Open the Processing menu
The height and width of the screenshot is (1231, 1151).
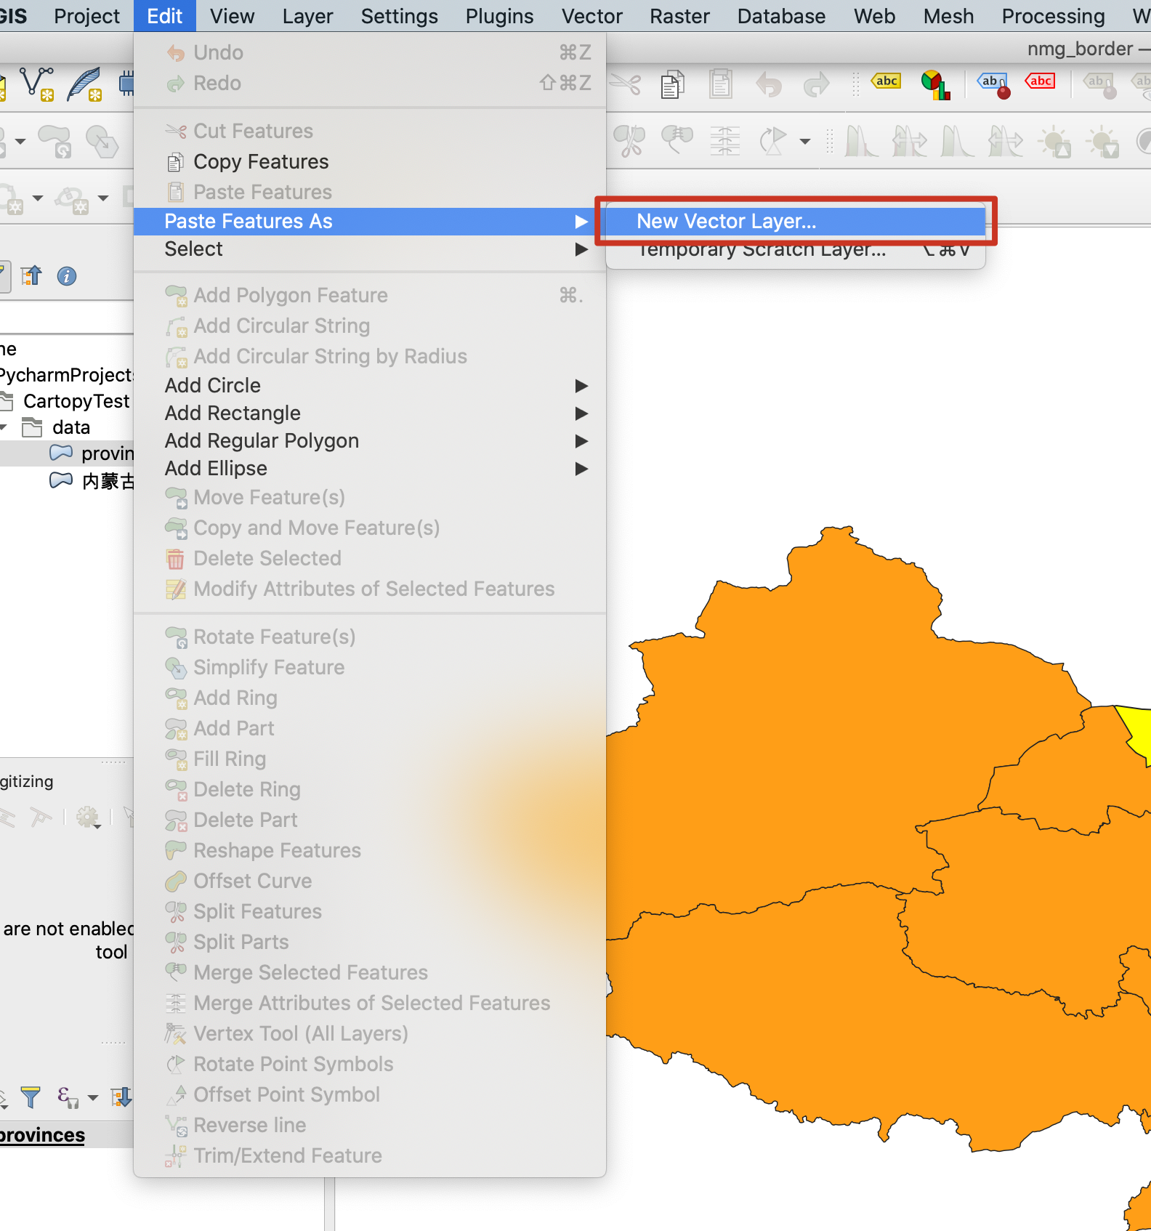[1053, 16]
